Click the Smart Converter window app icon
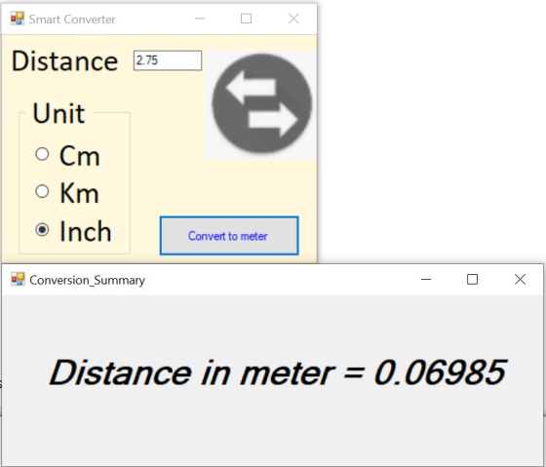 click(x=18, y=19)
